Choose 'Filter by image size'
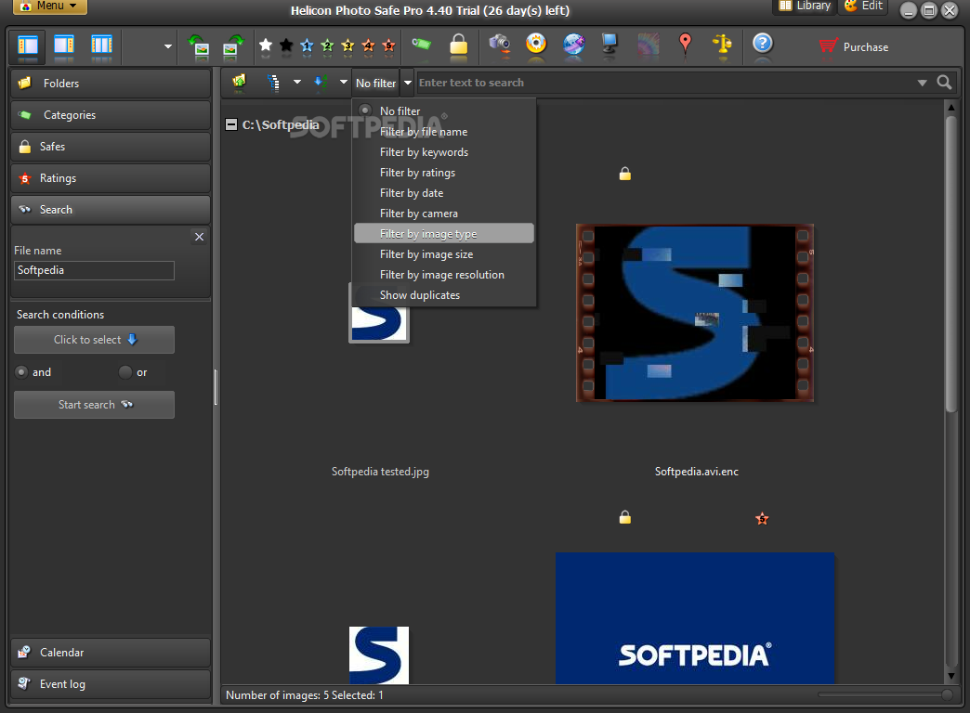970x713 pixels. click(443, 254)
